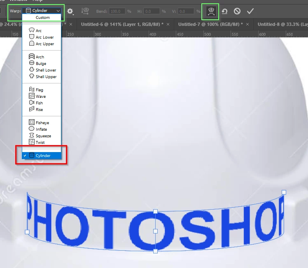Choose the Bulge warp style
This screenshot has height=268, width=308.
(42, 63)
